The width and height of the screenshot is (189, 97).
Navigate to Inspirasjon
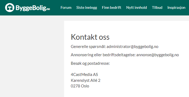click(x=176, y=8)
